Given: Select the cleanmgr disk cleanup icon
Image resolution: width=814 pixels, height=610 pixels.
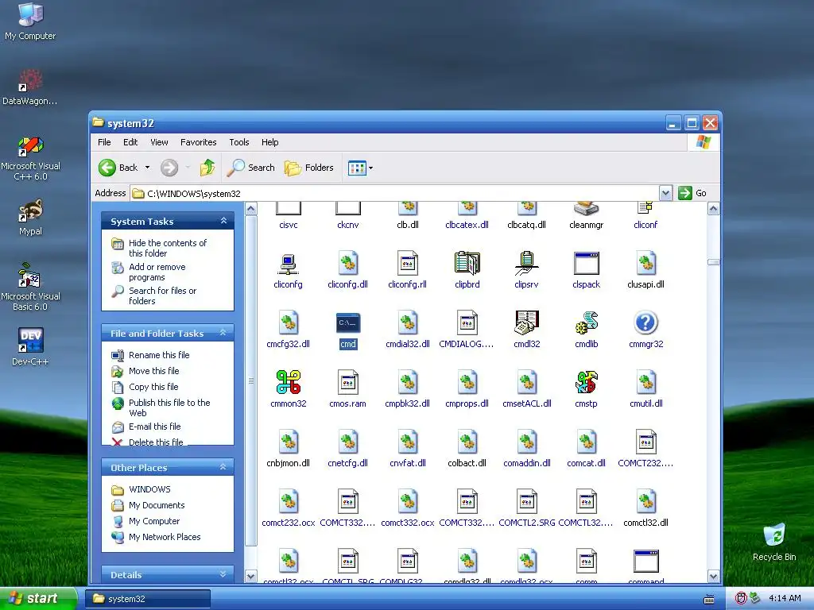Looking at the screenshot, I should [586, 217].
